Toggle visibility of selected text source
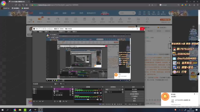This screenshot has height=112, width=200. coord(70,89)
